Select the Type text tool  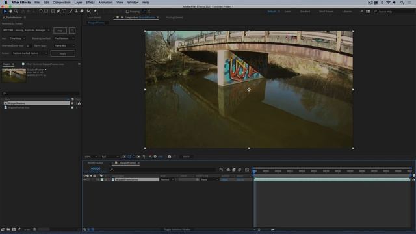[64, 12]
